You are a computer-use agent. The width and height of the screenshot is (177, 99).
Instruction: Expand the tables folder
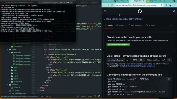pyautogui.click(x=10, y=79)
